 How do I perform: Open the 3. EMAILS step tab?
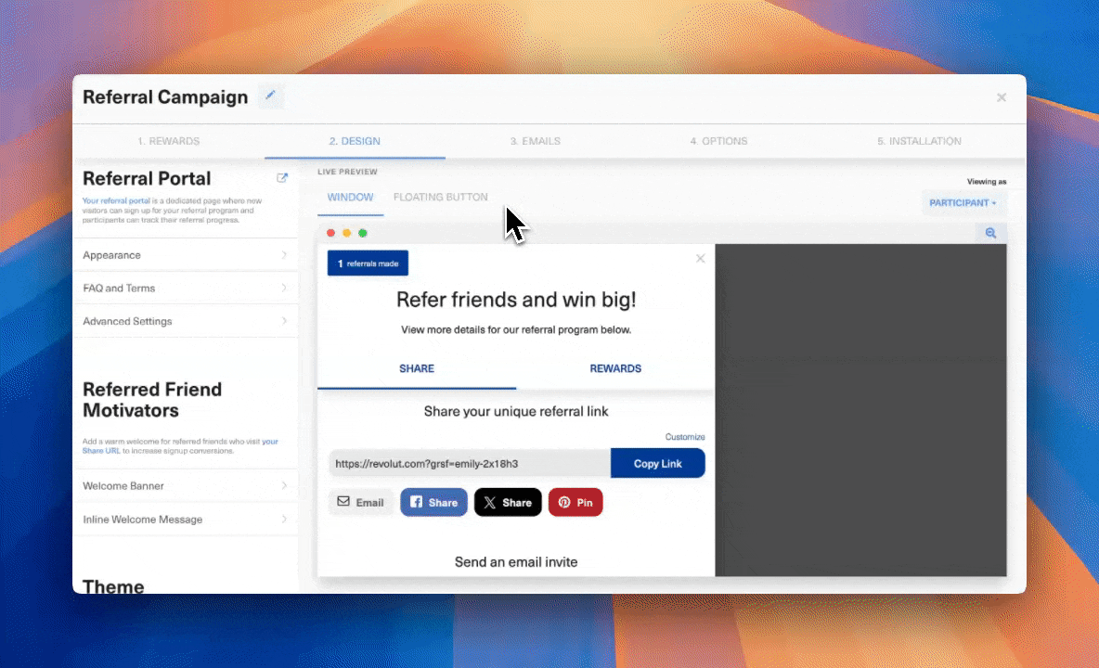[536, 140]
